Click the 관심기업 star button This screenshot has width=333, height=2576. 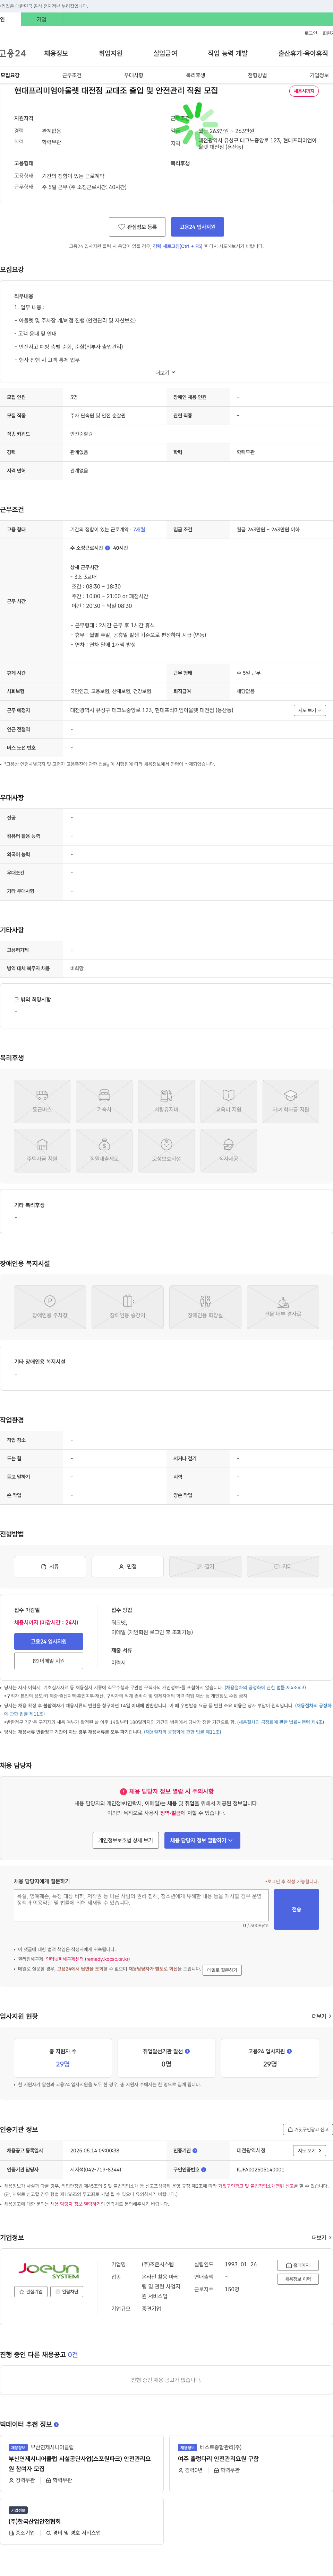coord(31,2291)
